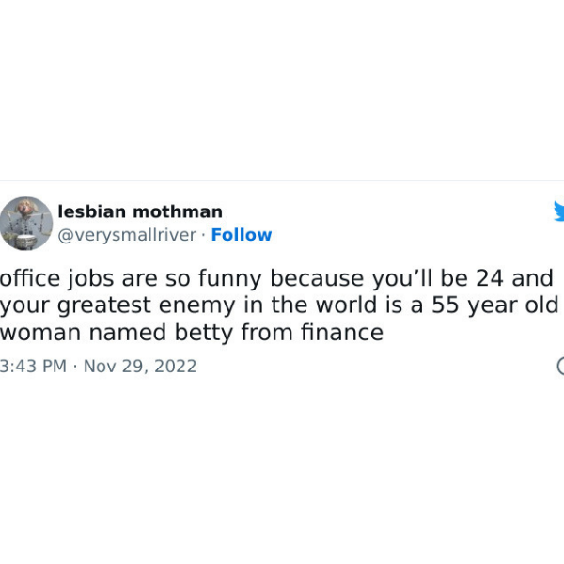Screen dimensions: 564x564
Task: Click the Nov 29, 2022 date
Action: click(140, 367)
